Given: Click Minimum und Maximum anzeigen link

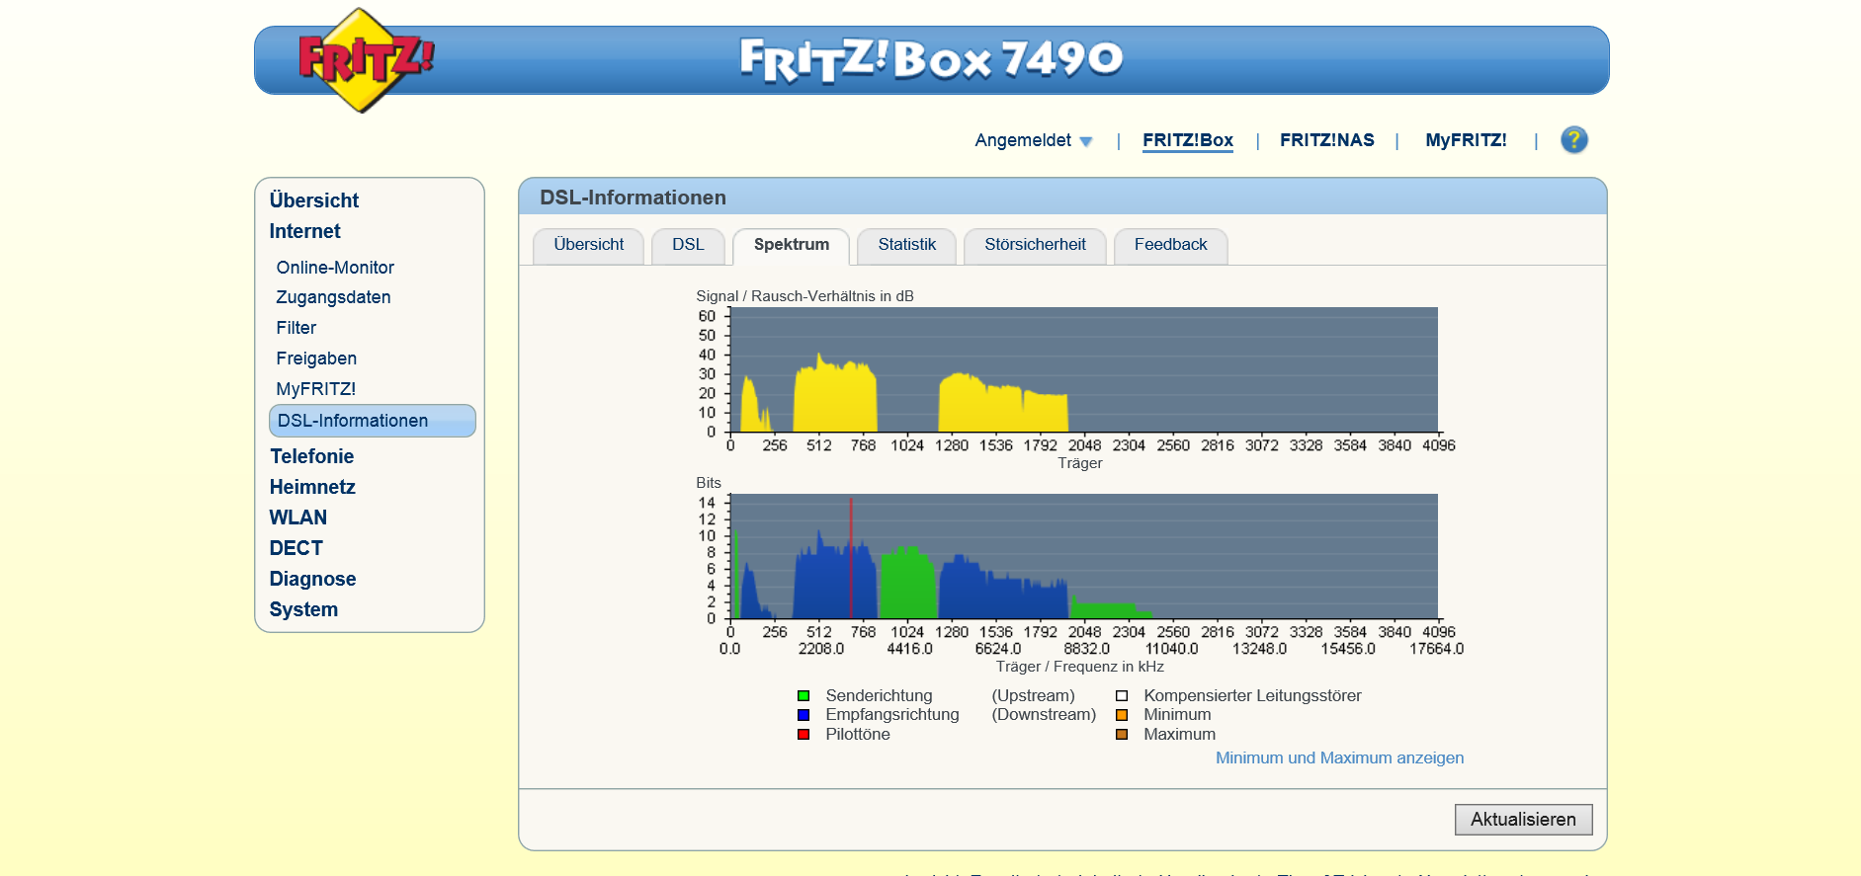Looking at the screenshot, I should coord(1339,757).
